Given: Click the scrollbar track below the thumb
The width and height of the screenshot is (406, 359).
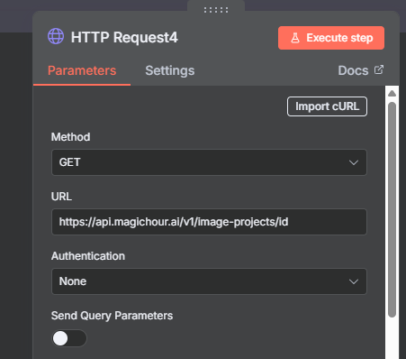Looking at the screenshot, I should tap(392, 338).
